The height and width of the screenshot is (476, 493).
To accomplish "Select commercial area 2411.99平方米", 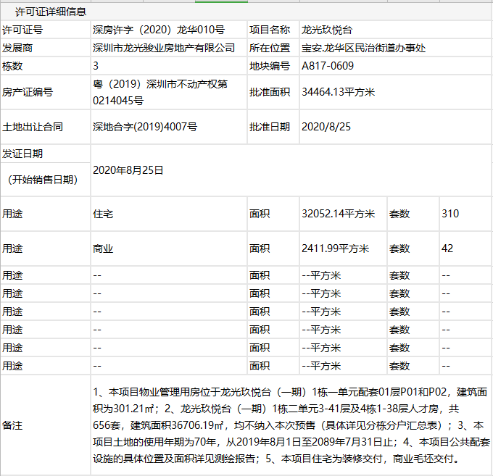I will [335, 249].
